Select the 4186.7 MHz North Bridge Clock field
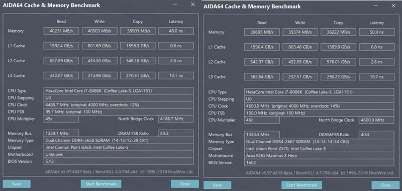402x191 pixels. (x=176, y=119)
